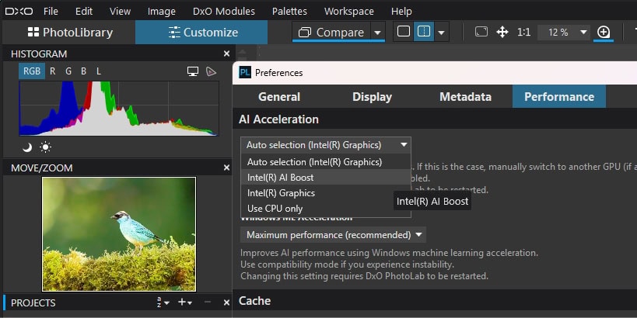Viewport: 637px width, 318px height.
Task: Open the File menu
Action: coord(51,11)
